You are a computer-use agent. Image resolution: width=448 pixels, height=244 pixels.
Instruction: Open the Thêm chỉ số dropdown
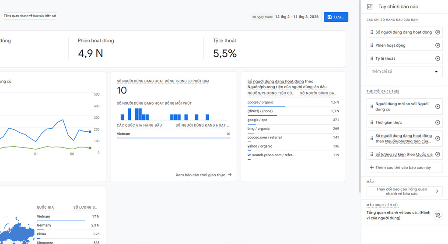(x=405, y=72)
